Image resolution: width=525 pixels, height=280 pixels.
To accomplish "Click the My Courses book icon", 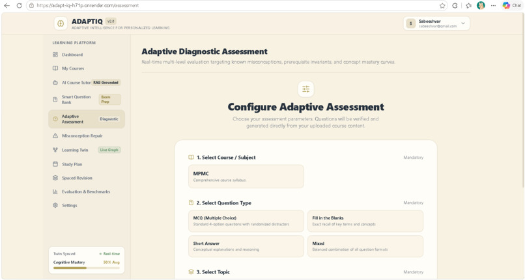I will coord(55,68).
